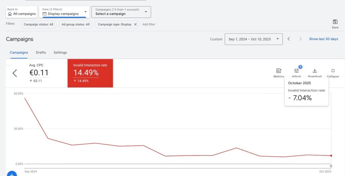Click the Campaign status: All filter chip
Image resolution: width=345 pixels, height=176 pixels.
pos(38,25)
